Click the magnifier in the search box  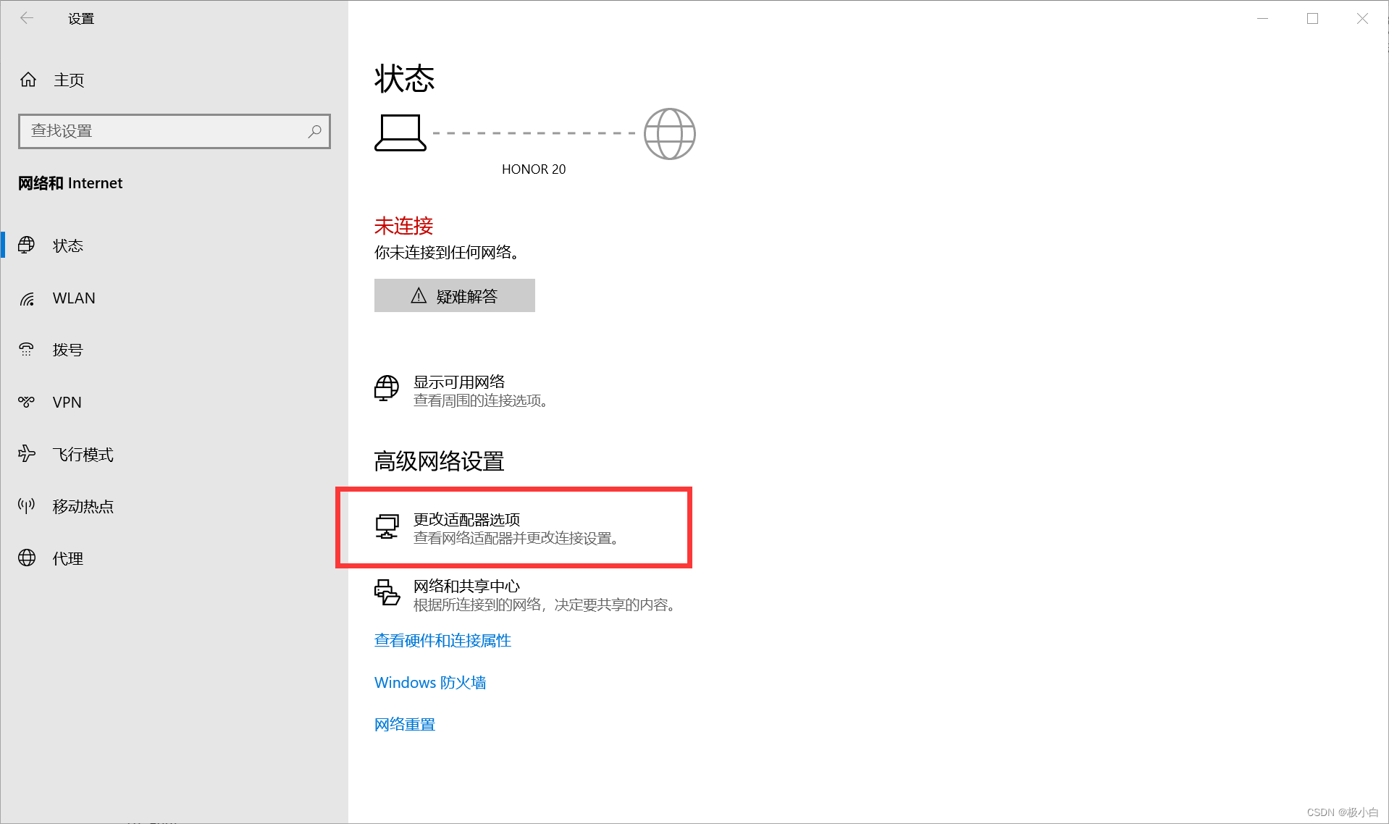click(315, 131)
